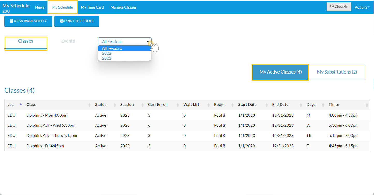
Task: Click 'Dolphins - Fri 4:45pm' class
Action: 45,146
